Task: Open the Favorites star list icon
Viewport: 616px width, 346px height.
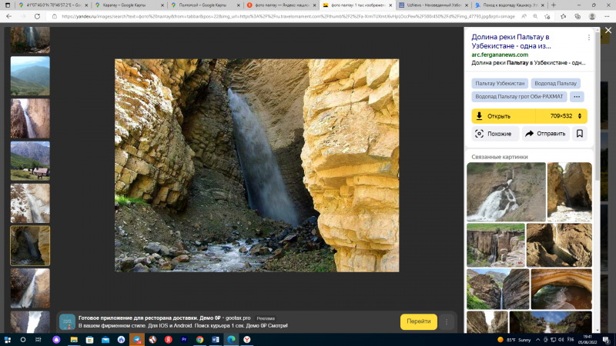Action: [x=563, y=16]
